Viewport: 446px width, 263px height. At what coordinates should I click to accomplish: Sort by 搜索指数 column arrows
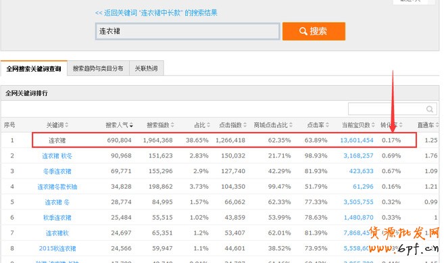click(x=172, y=125)
